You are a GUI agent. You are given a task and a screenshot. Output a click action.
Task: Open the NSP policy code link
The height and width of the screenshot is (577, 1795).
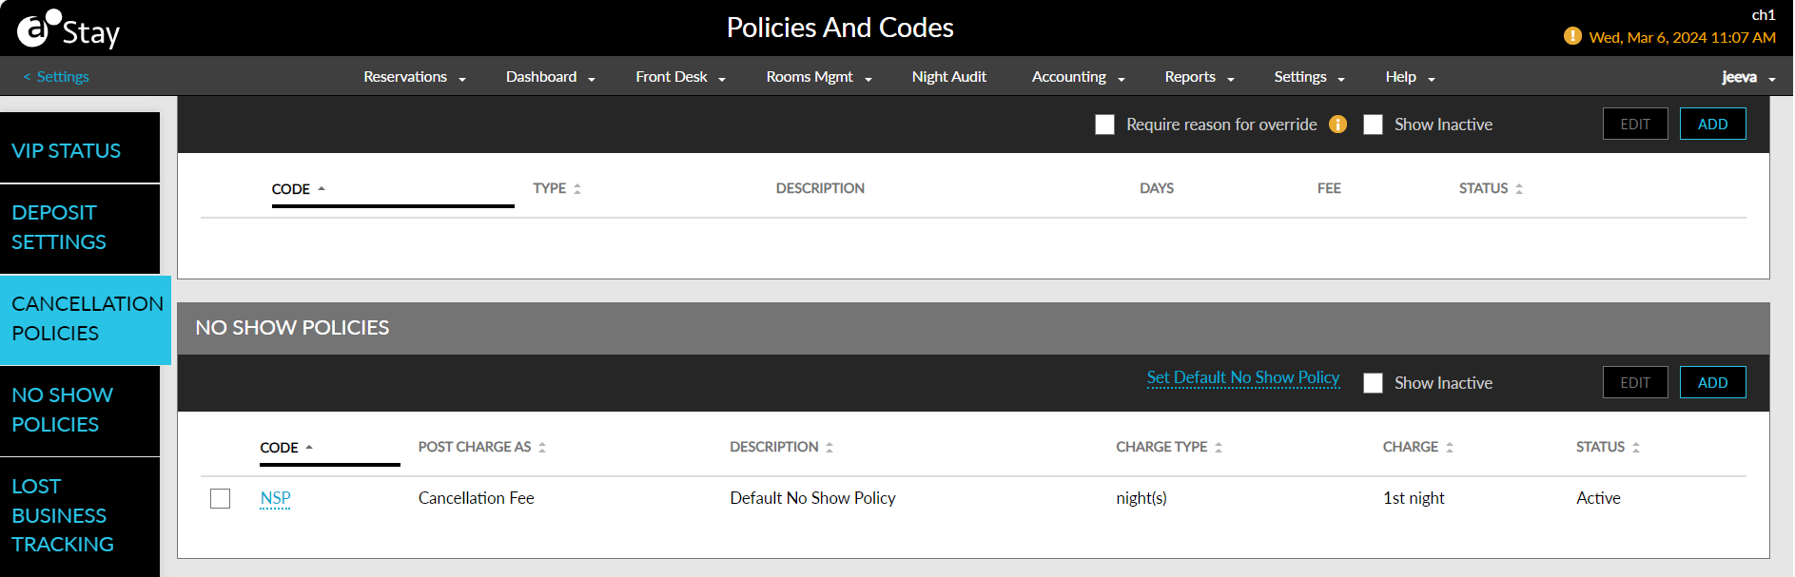(276, 498)
